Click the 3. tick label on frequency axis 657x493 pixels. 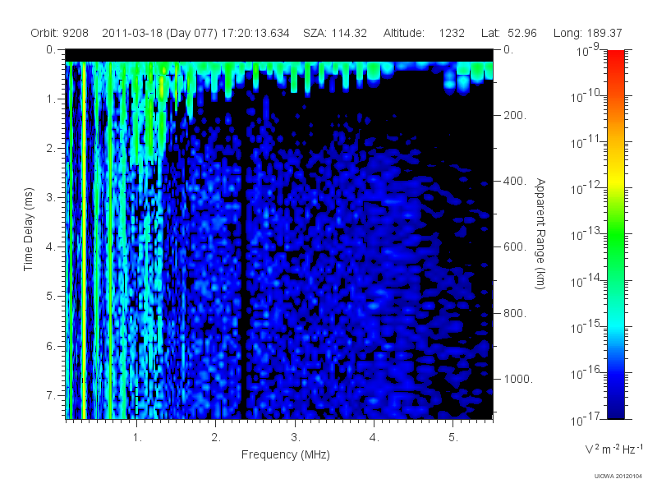pos(296,437)
